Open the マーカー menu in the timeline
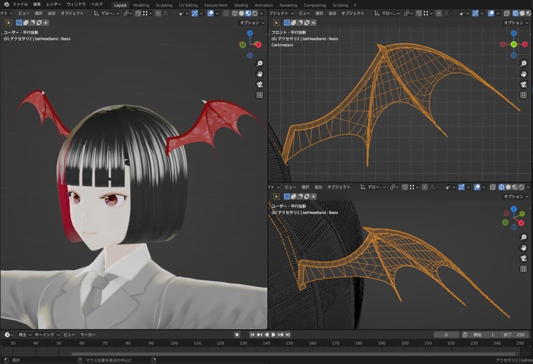533x364 pixels. click(x=87, y=335)
